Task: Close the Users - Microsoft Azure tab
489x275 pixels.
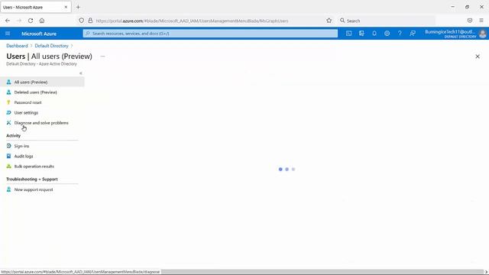Action: tap(66, 7)
